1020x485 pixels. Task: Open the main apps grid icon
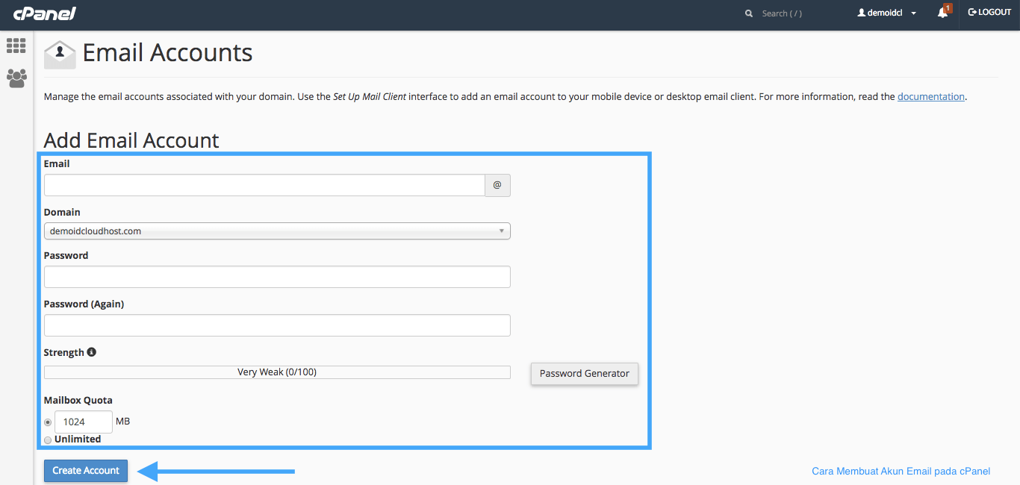coord(16,46)
